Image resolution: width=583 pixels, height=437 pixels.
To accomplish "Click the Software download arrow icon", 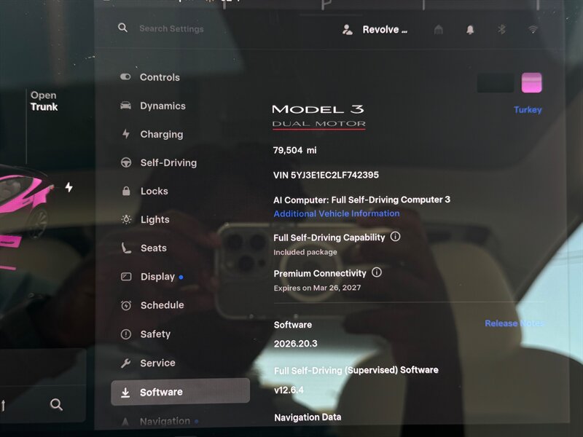I will [125, 392].
